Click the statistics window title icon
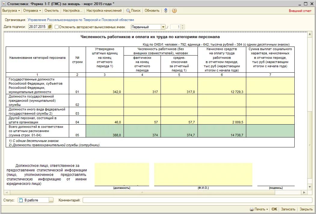 pyautogui.click(x=3, y=4)
